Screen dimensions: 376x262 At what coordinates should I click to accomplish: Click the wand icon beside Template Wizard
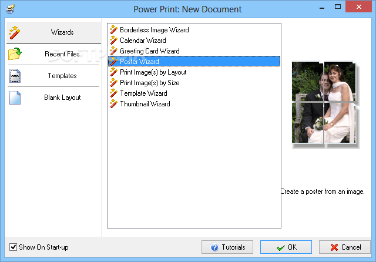point(113,93)
